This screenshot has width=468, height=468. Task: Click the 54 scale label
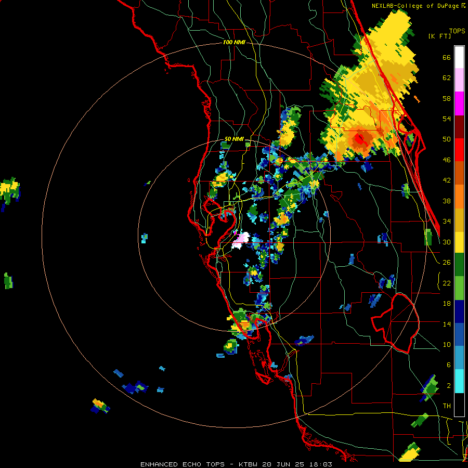[x=447, y=119]
